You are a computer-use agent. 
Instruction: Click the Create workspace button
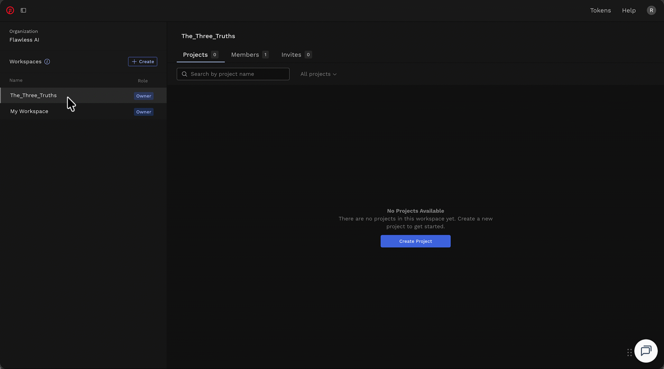pyautogui.click(x=142, y=61)
